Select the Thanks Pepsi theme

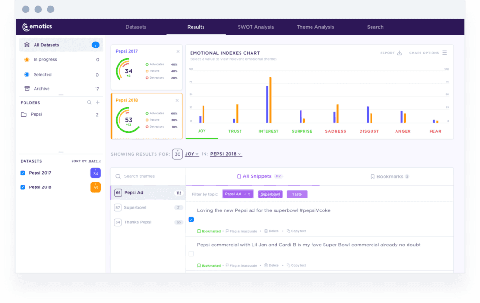pos(148,222)
